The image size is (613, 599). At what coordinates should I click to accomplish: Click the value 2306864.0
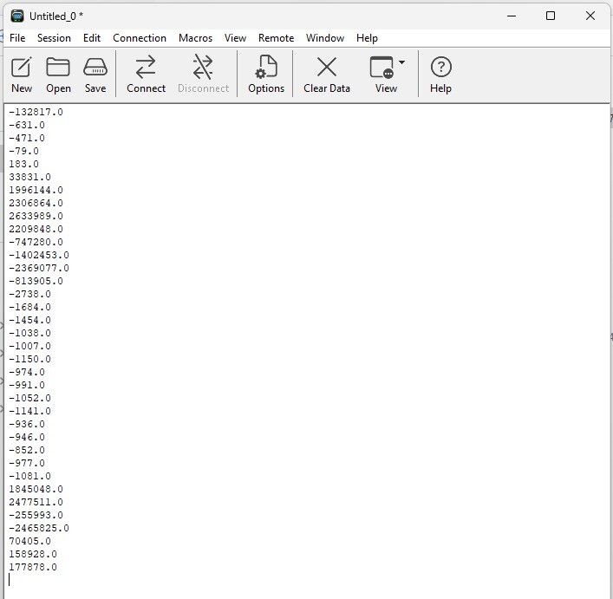(x=36, y=203)
